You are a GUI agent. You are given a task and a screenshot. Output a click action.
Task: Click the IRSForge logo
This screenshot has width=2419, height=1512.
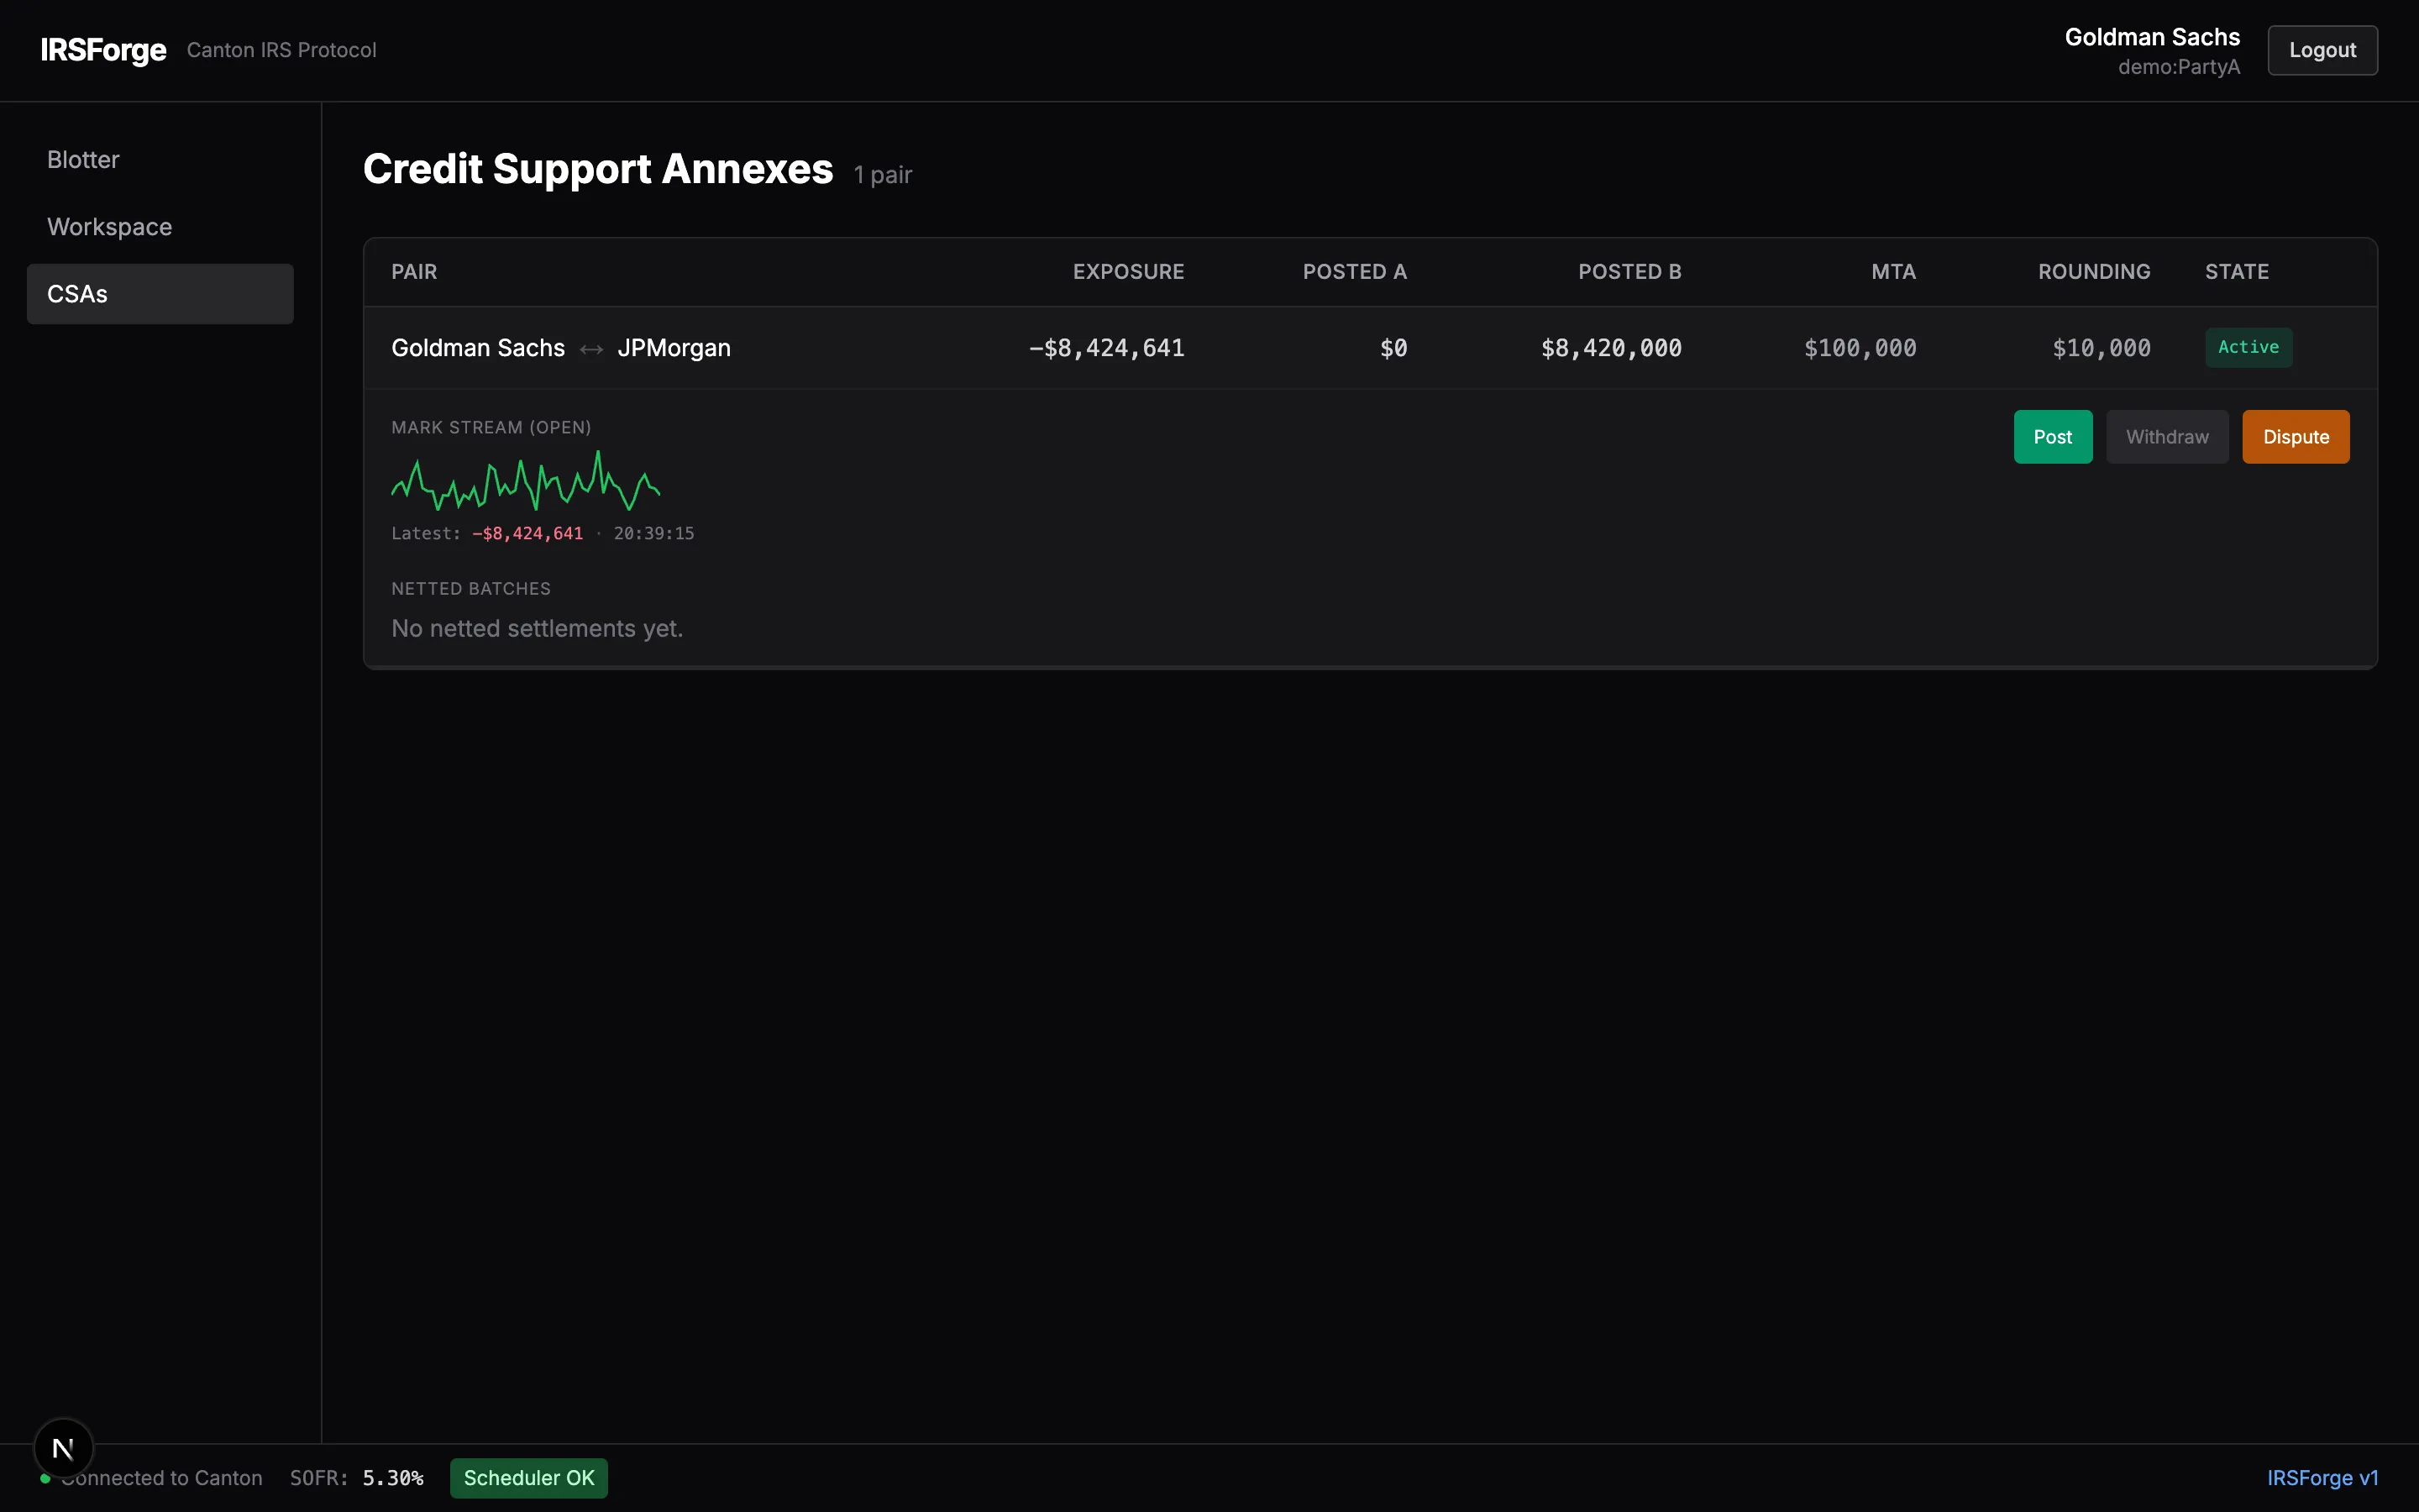click(103, 50)
